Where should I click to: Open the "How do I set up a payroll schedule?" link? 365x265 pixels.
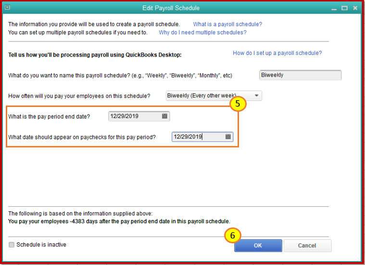coord(277,53)
